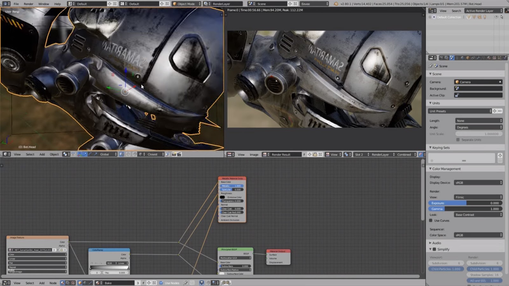Open Active Render Layer display dropdown
Image resolution: width=509 pixels, height=286 pixels.
[483, 10]
